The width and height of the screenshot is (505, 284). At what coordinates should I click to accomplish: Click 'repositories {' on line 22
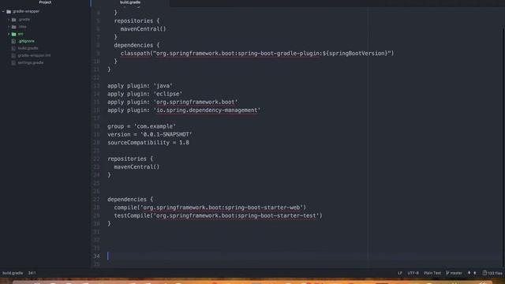[130, 159]
